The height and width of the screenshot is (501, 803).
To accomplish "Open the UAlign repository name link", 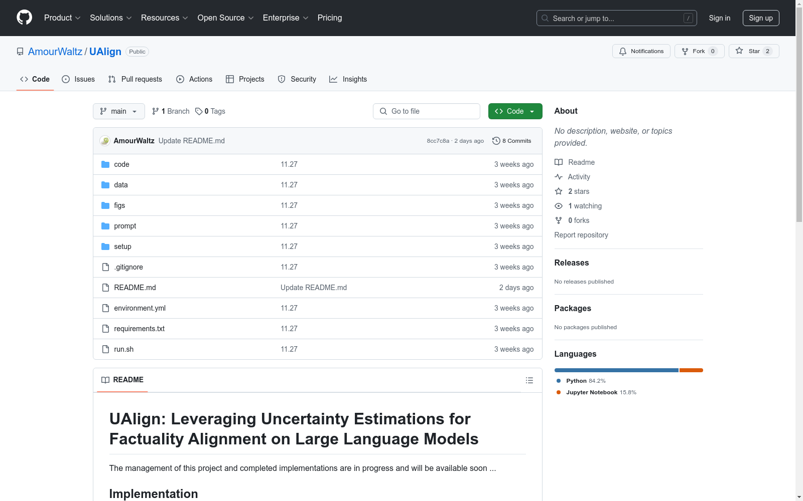I will (x=105, y=52).
